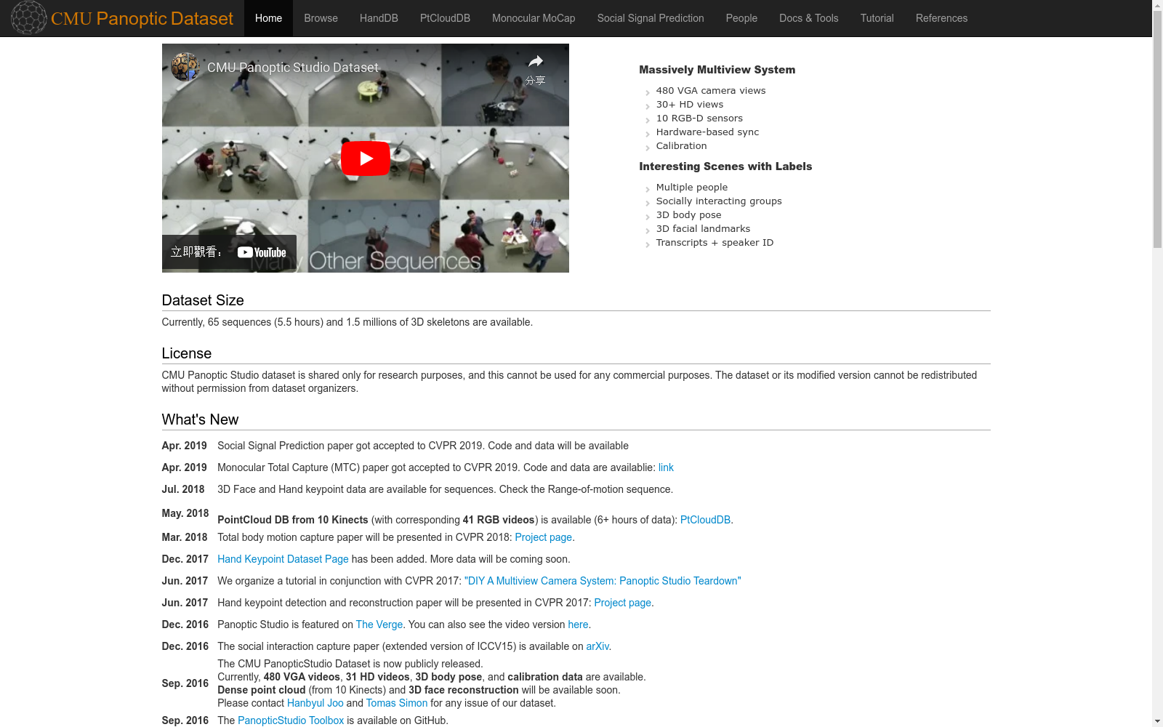Viewport: 1163px width, 727px height.
Task: Click the 'Massively Multiview System' heading
Action: point(717,70)
